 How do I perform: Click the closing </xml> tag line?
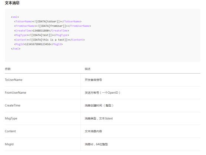[16, 49]
